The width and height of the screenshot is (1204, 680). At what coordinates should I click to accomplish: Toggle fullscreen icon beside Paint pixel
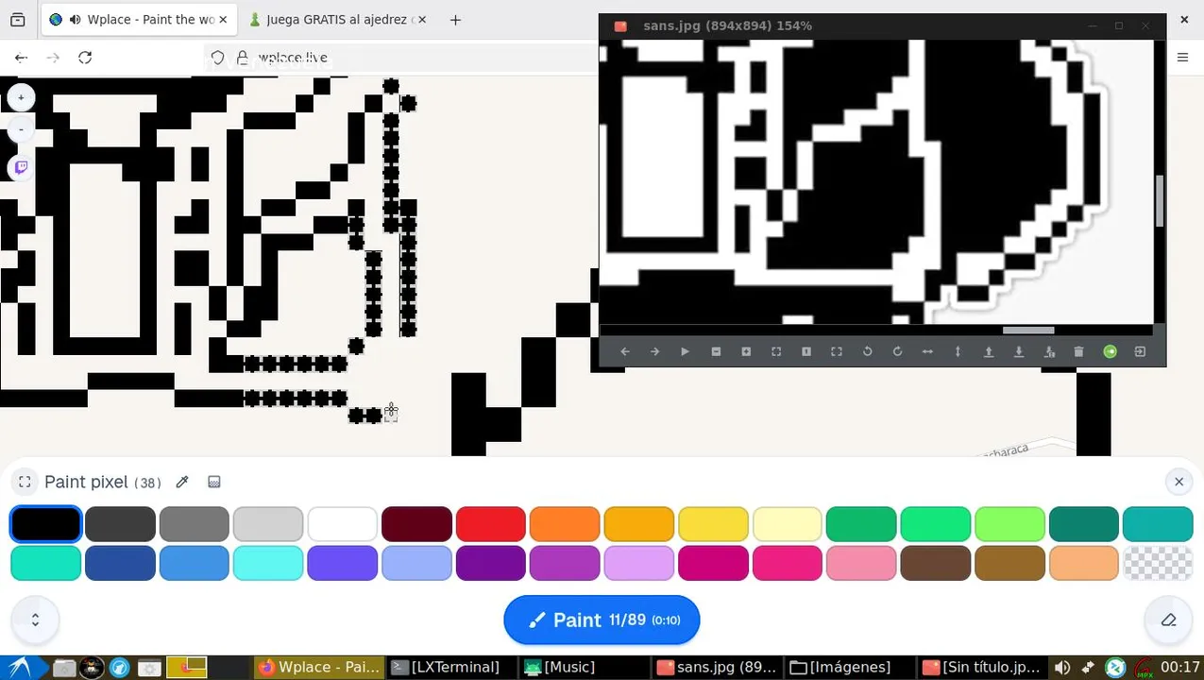[x=25, y=482]
